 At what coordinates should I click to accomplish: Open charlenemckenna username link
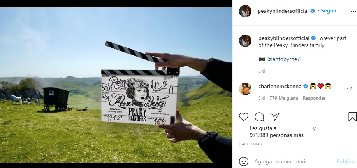(280, 86)
